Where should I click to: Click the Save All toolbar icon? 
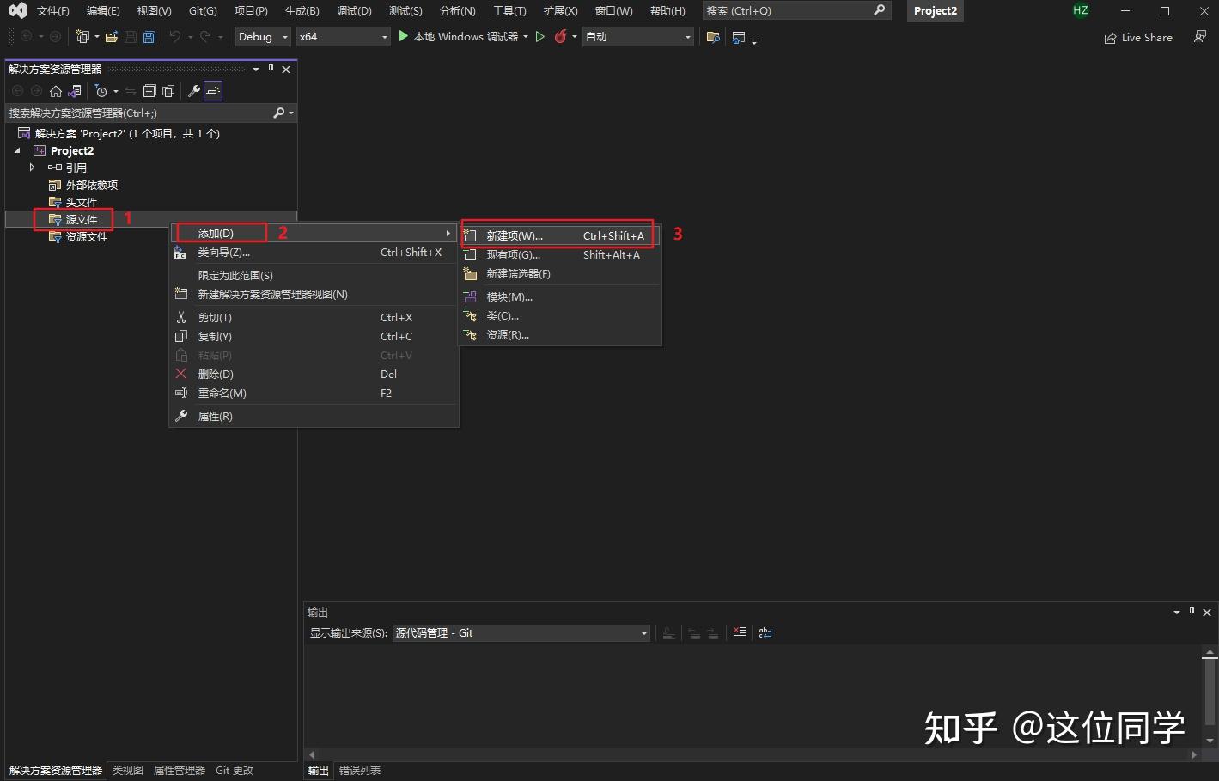149,37
